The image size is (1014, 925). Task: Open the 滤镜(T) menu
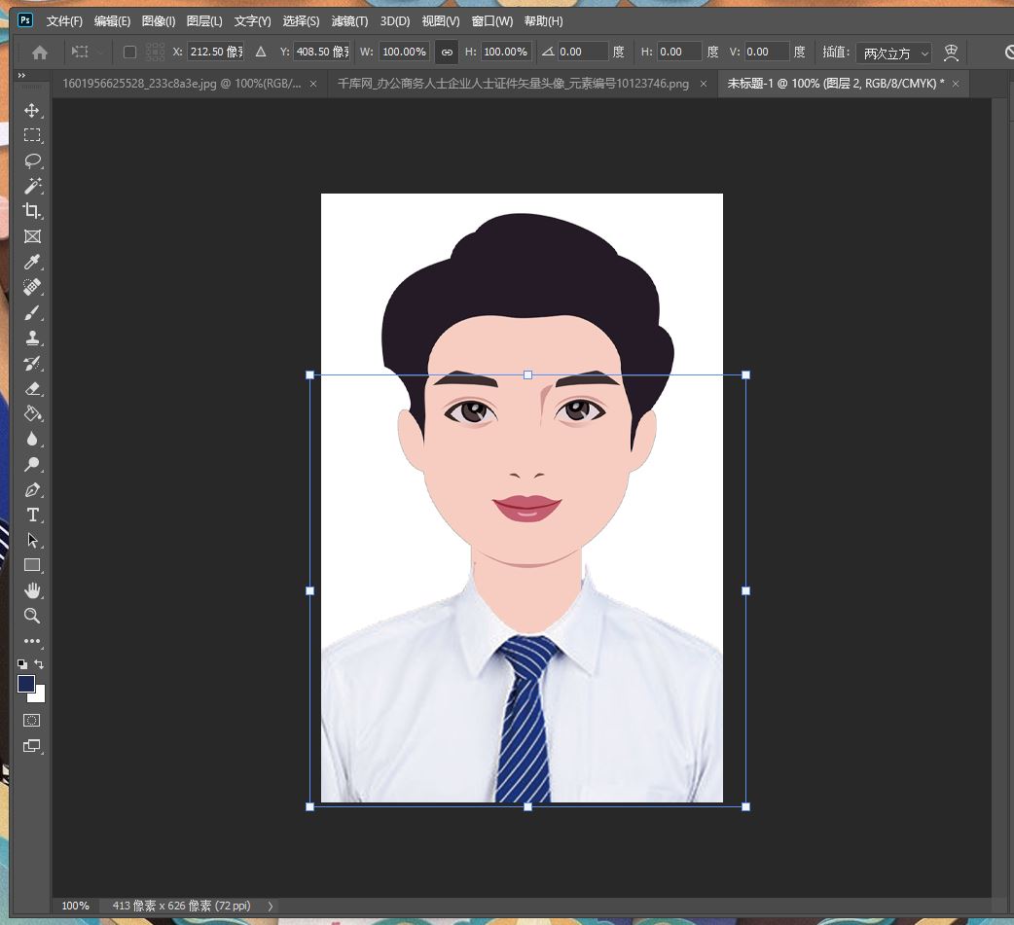click(349, 20)
